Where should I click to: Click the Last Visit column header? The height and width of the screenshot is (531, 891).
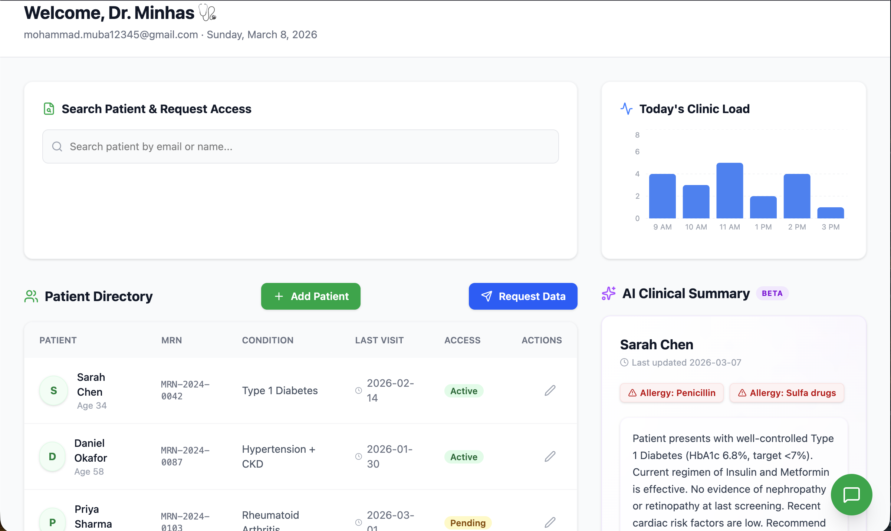[379, 340]
